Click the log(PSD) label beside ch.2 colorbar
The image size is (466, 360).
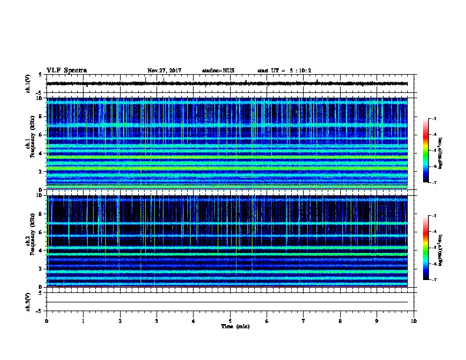pyautogui.click(x=440, y=250)
